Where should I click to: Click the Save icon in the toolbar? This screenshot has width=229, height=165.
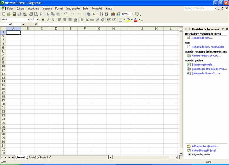point(14,14)
